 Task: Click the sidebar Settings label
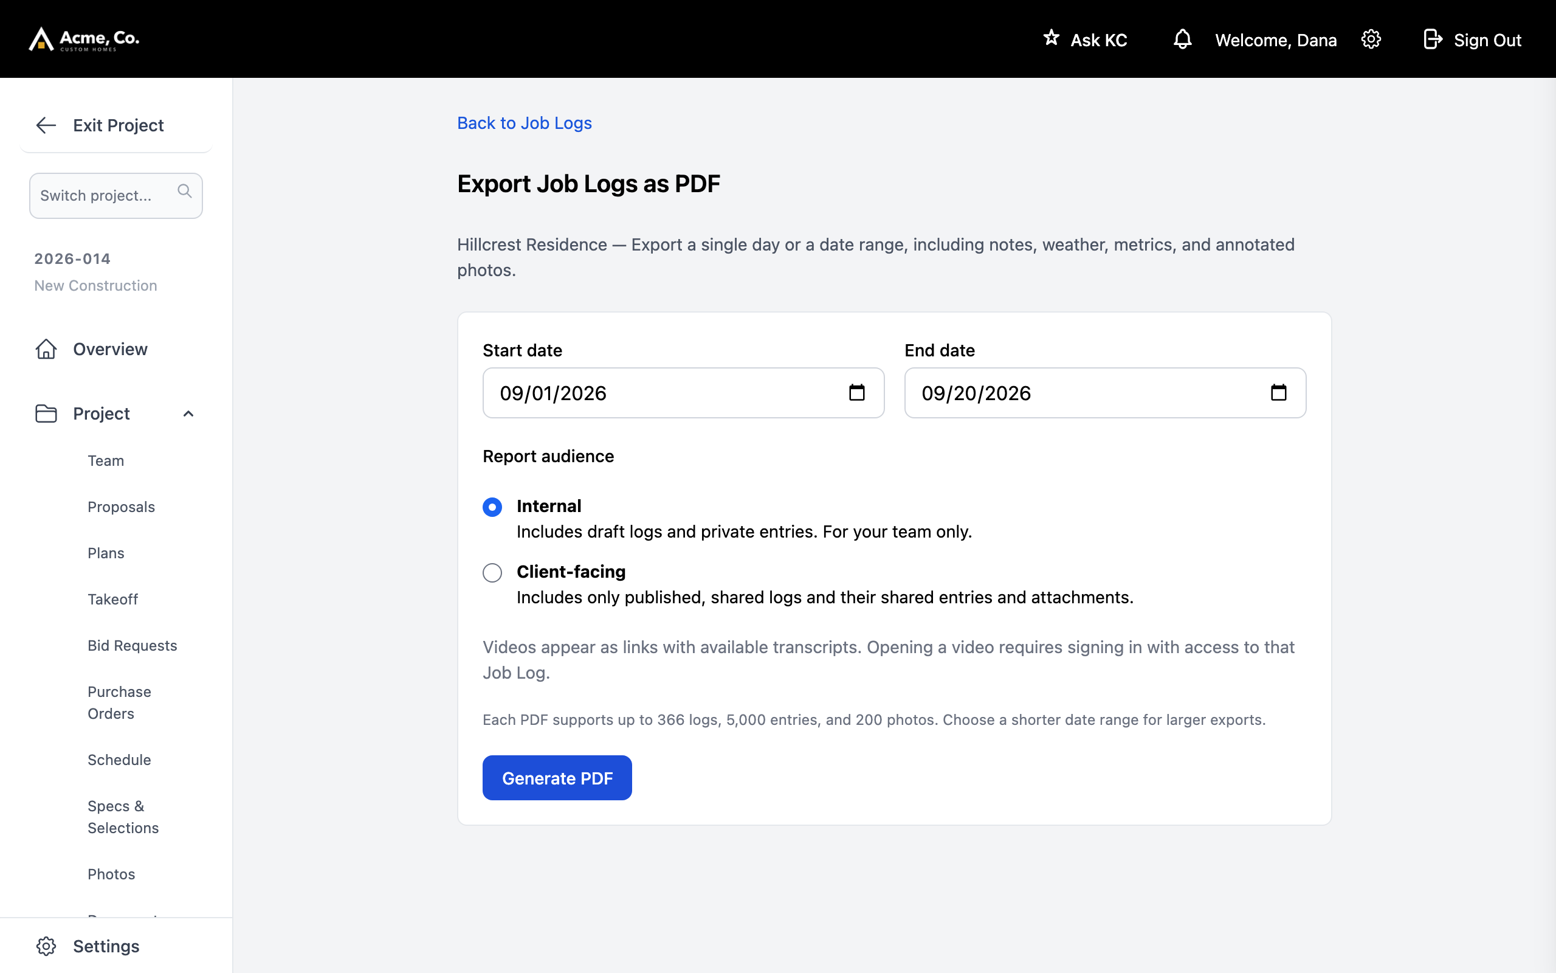point(106,946)
